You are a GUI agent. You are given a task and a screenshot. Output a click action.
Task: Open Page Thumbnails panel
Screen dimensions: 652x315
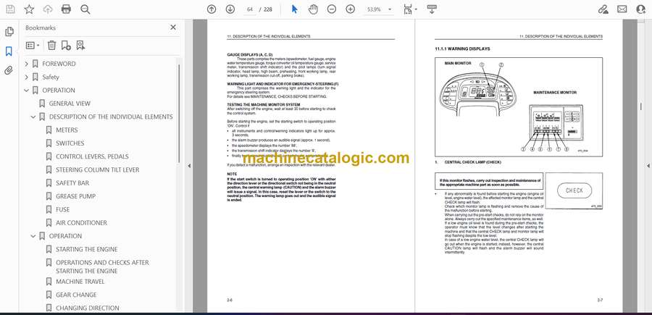pos(9,32)
